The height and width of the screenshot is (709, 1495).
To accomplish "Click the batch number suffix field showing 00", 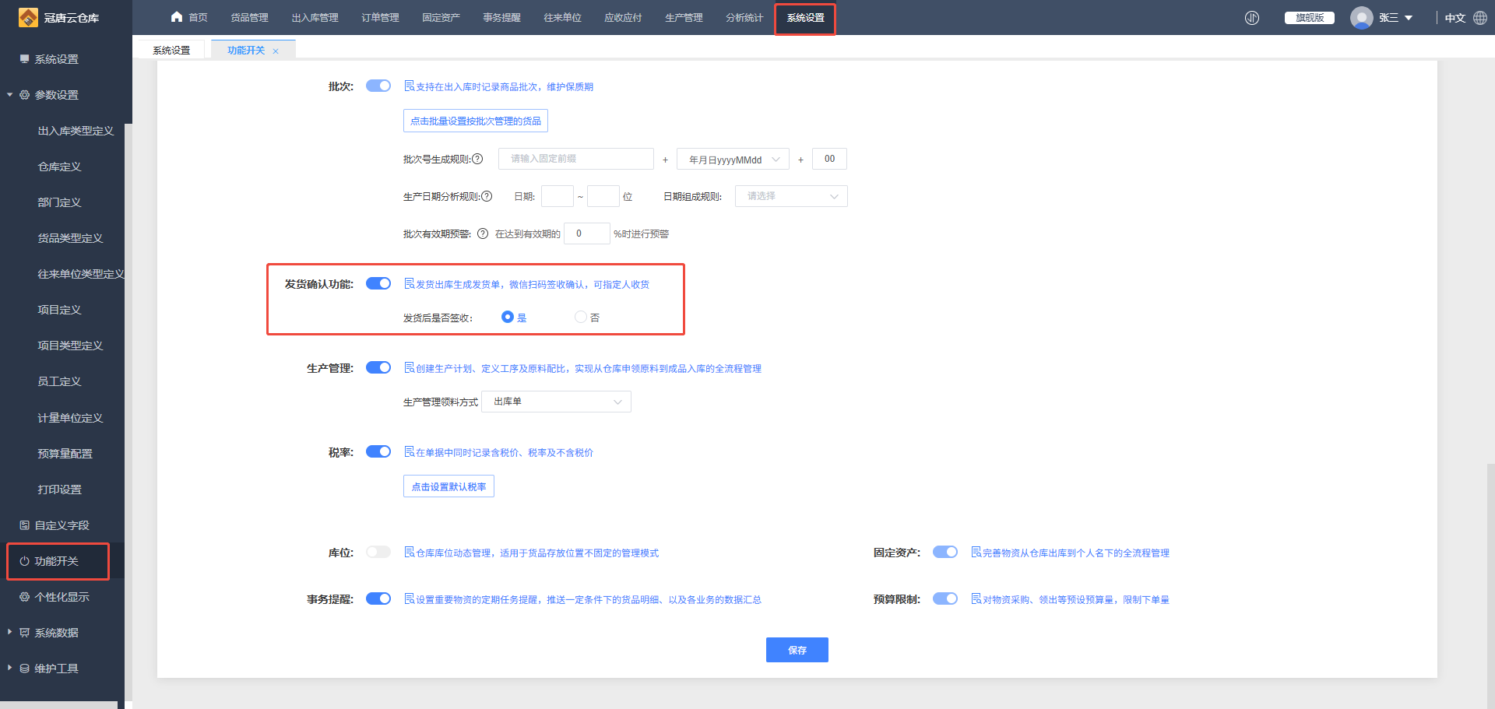I will coord(829,159).
